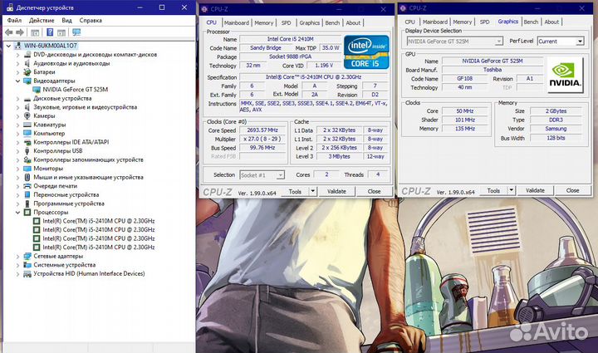Open Tools dropdown arrow in CPU-Z Graphics window
This screenshot has width=598, height=353.
[x=511, y=190]
